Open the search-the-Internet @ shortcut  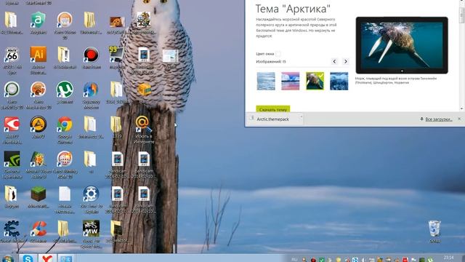pos(144,124)
